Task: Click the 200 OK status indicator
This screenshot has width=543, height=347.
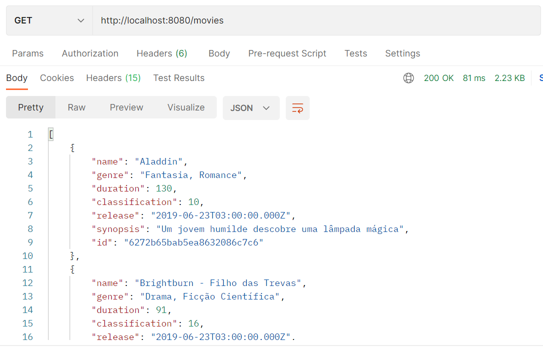Action: click(x=439, y=78)
